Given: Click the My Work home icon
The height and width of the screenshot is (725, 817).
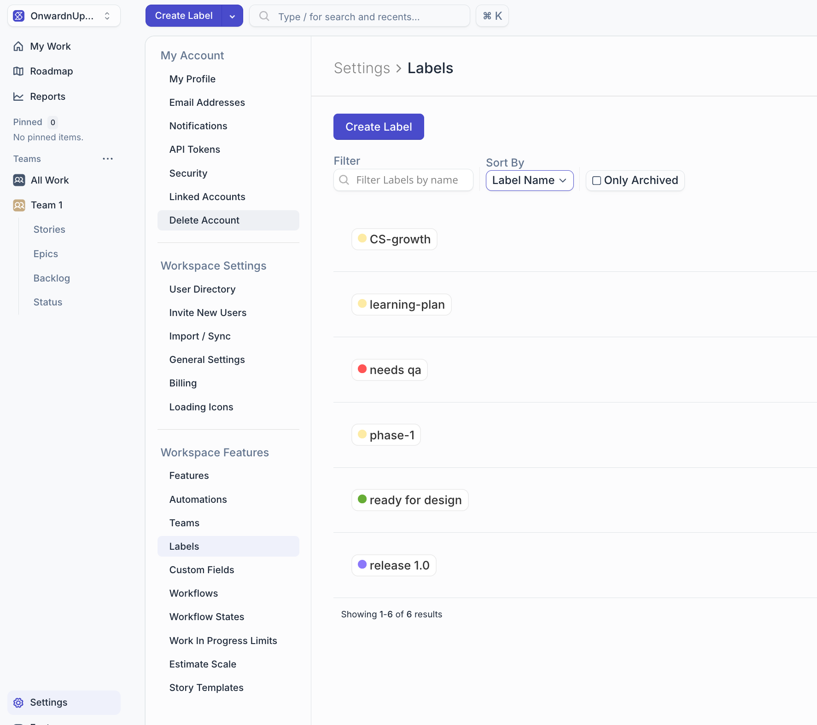Looking at the screenshot, I should tap(18, 46).
